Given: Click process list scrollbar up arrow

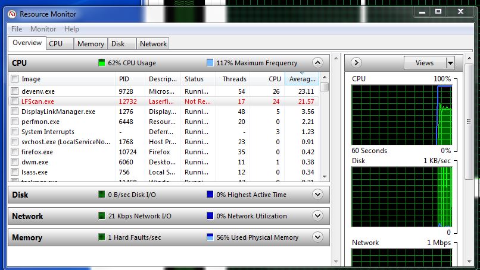Looking at the screenshot, I should click(x=325, y=77).
